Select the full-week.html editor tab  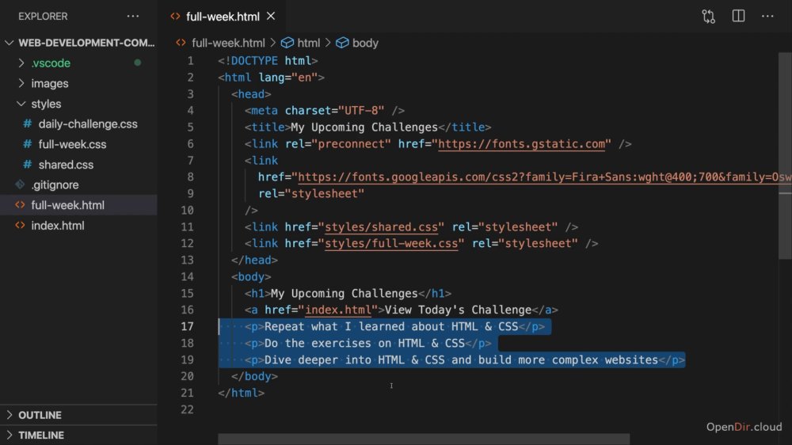coord(223,16)
